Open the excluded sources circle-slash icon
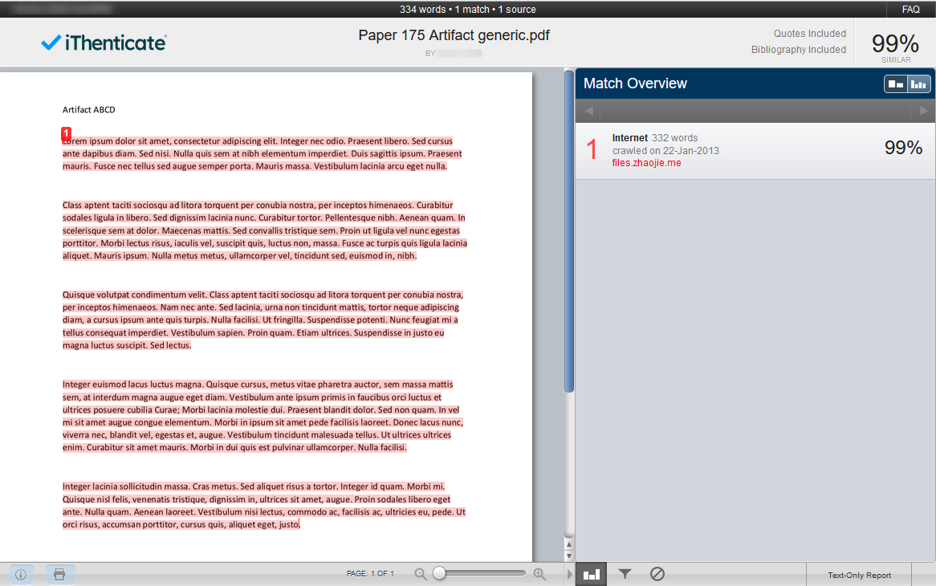Screen dimensions: 936x586 (657, 574)
